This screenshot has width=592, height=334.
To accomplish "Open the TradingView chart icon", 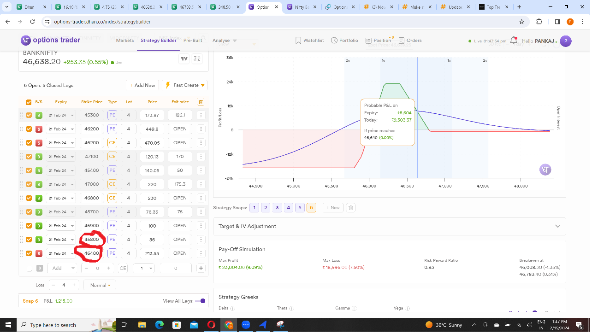I will tap(184, 59).
